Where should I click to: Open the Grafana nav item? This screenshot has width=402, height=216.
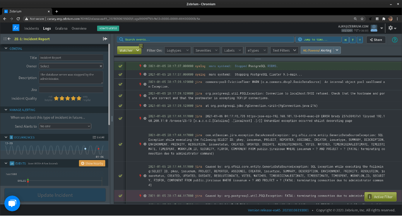pos(61,29)
